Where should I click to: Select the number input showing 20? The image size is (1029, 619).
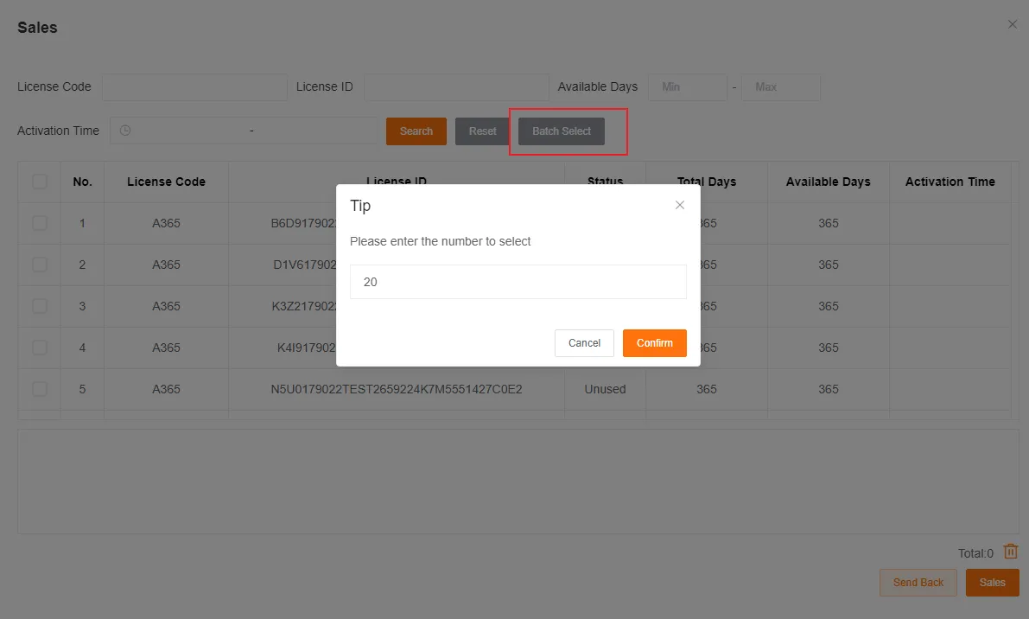[x=518, y=281]
